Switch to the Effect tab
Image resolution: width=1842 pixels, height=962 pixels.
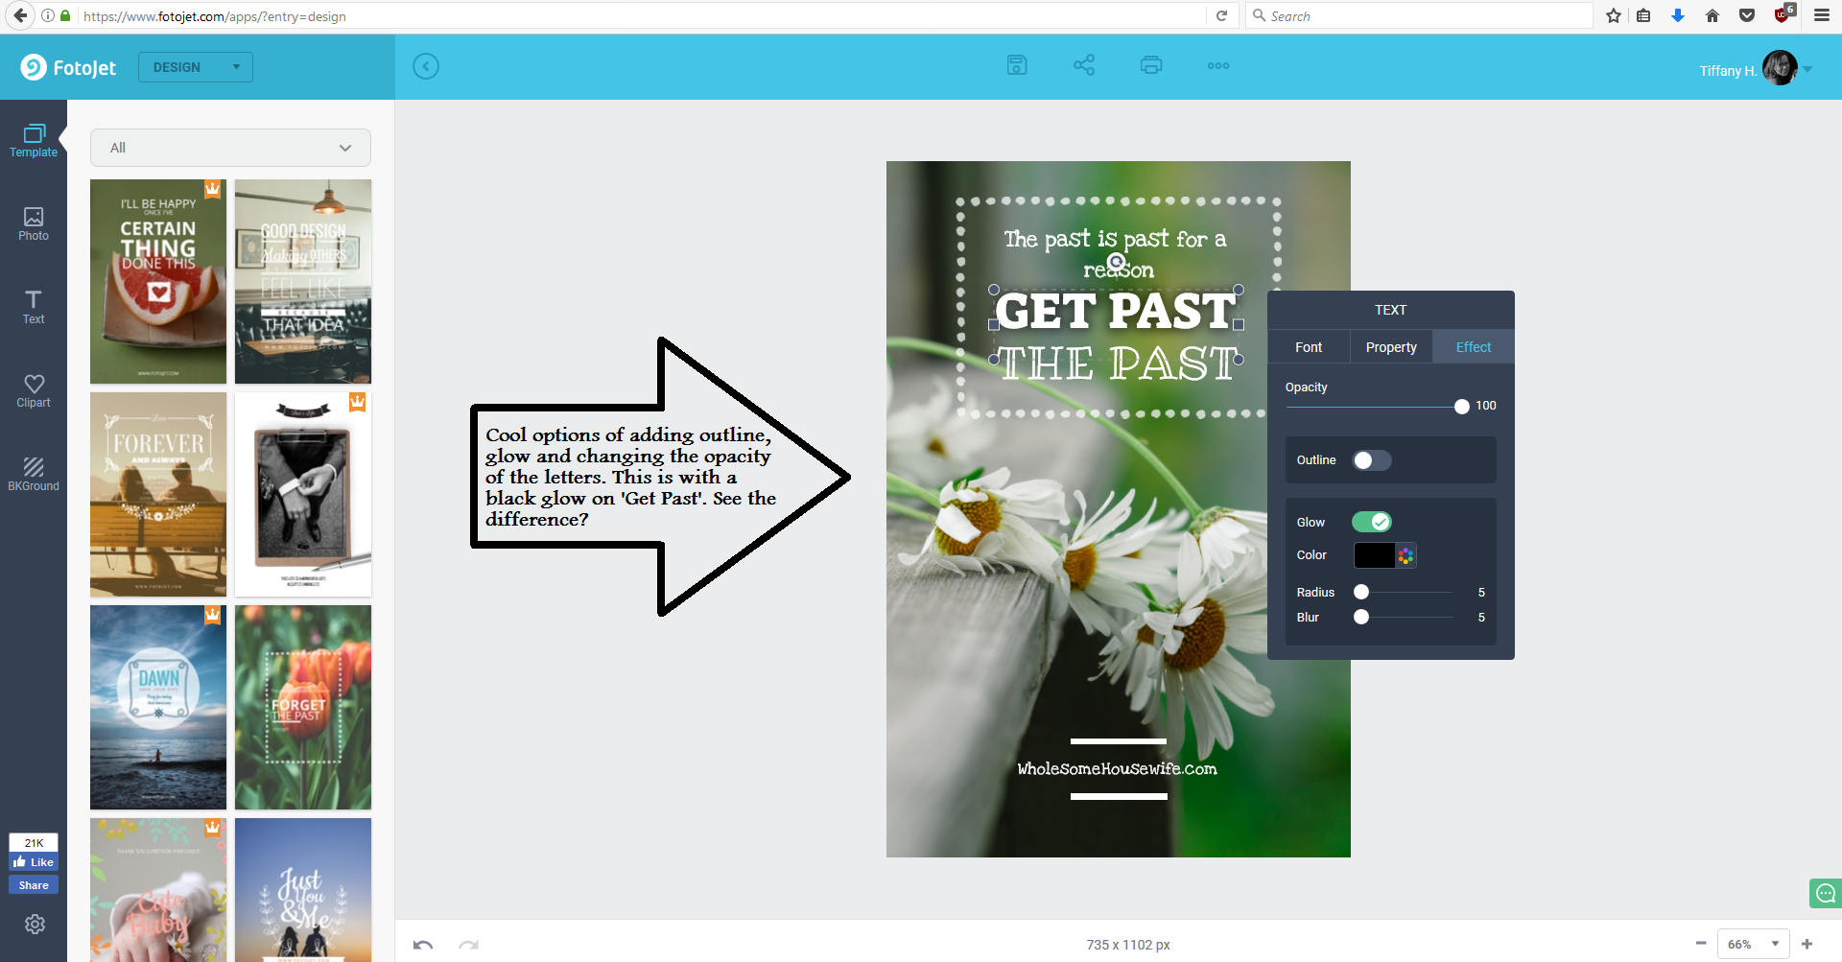point(1474,347)
